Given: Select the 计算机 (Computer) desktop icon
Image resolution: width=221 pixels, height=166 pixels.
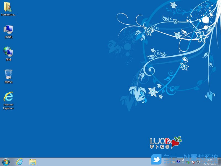Looking at the screenshot, I should coord(8,31).
